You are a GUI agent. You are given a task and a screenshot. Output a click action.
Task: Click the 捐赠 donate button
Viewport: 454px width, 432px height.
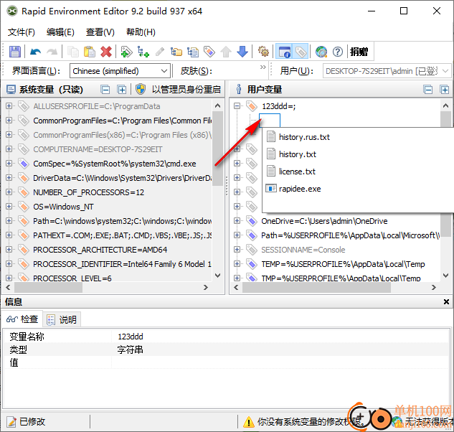pos(359,52)
